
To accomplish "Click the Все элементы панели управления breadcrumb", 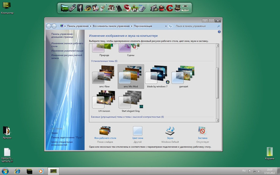I will click(111, 26).
